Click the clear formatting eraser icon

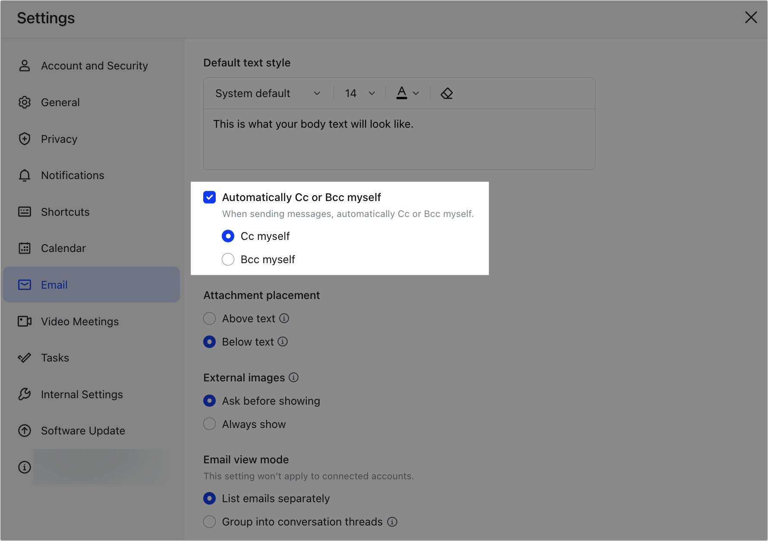pyautogui.click(x=447, y=93)
